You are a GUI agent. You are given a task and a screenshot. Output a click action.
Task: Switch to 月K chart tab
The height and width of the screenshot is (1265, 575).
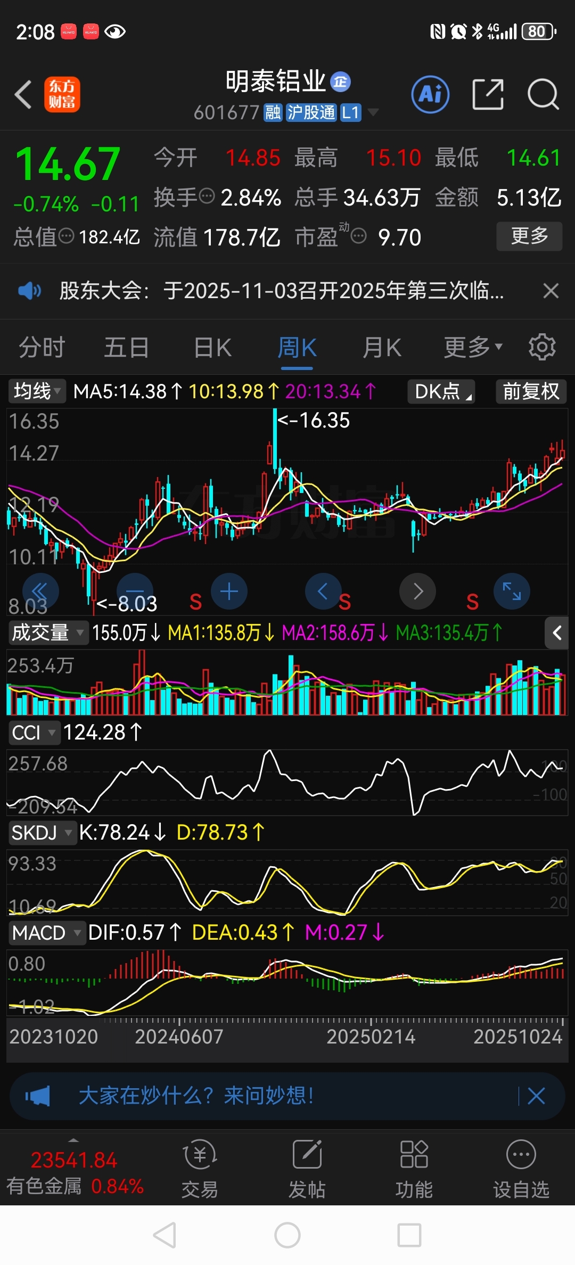tap(382, 348)
